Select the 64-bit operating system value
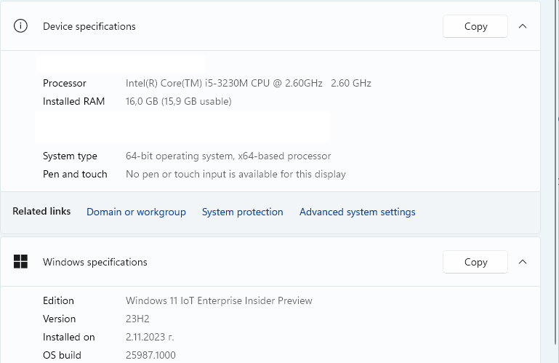This screenshot has height=363, width=559. pos(228,156)
